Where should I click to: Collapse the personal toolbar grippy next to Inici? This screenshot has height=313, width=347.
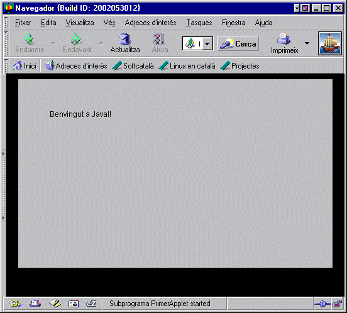point(6,66)
